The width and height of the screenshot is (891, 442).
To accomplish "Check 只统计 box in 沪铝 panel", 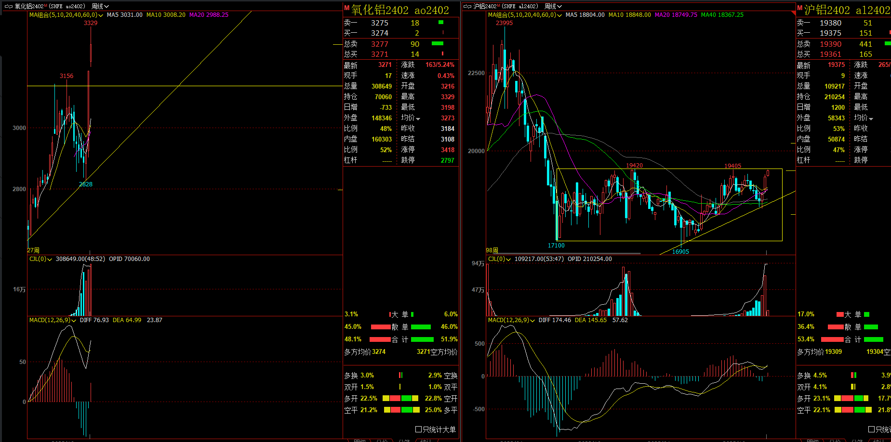I will point(871,429).
